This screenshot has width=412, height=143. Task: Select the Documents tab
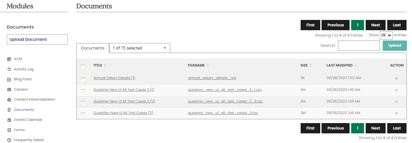(x=93, y=48)
